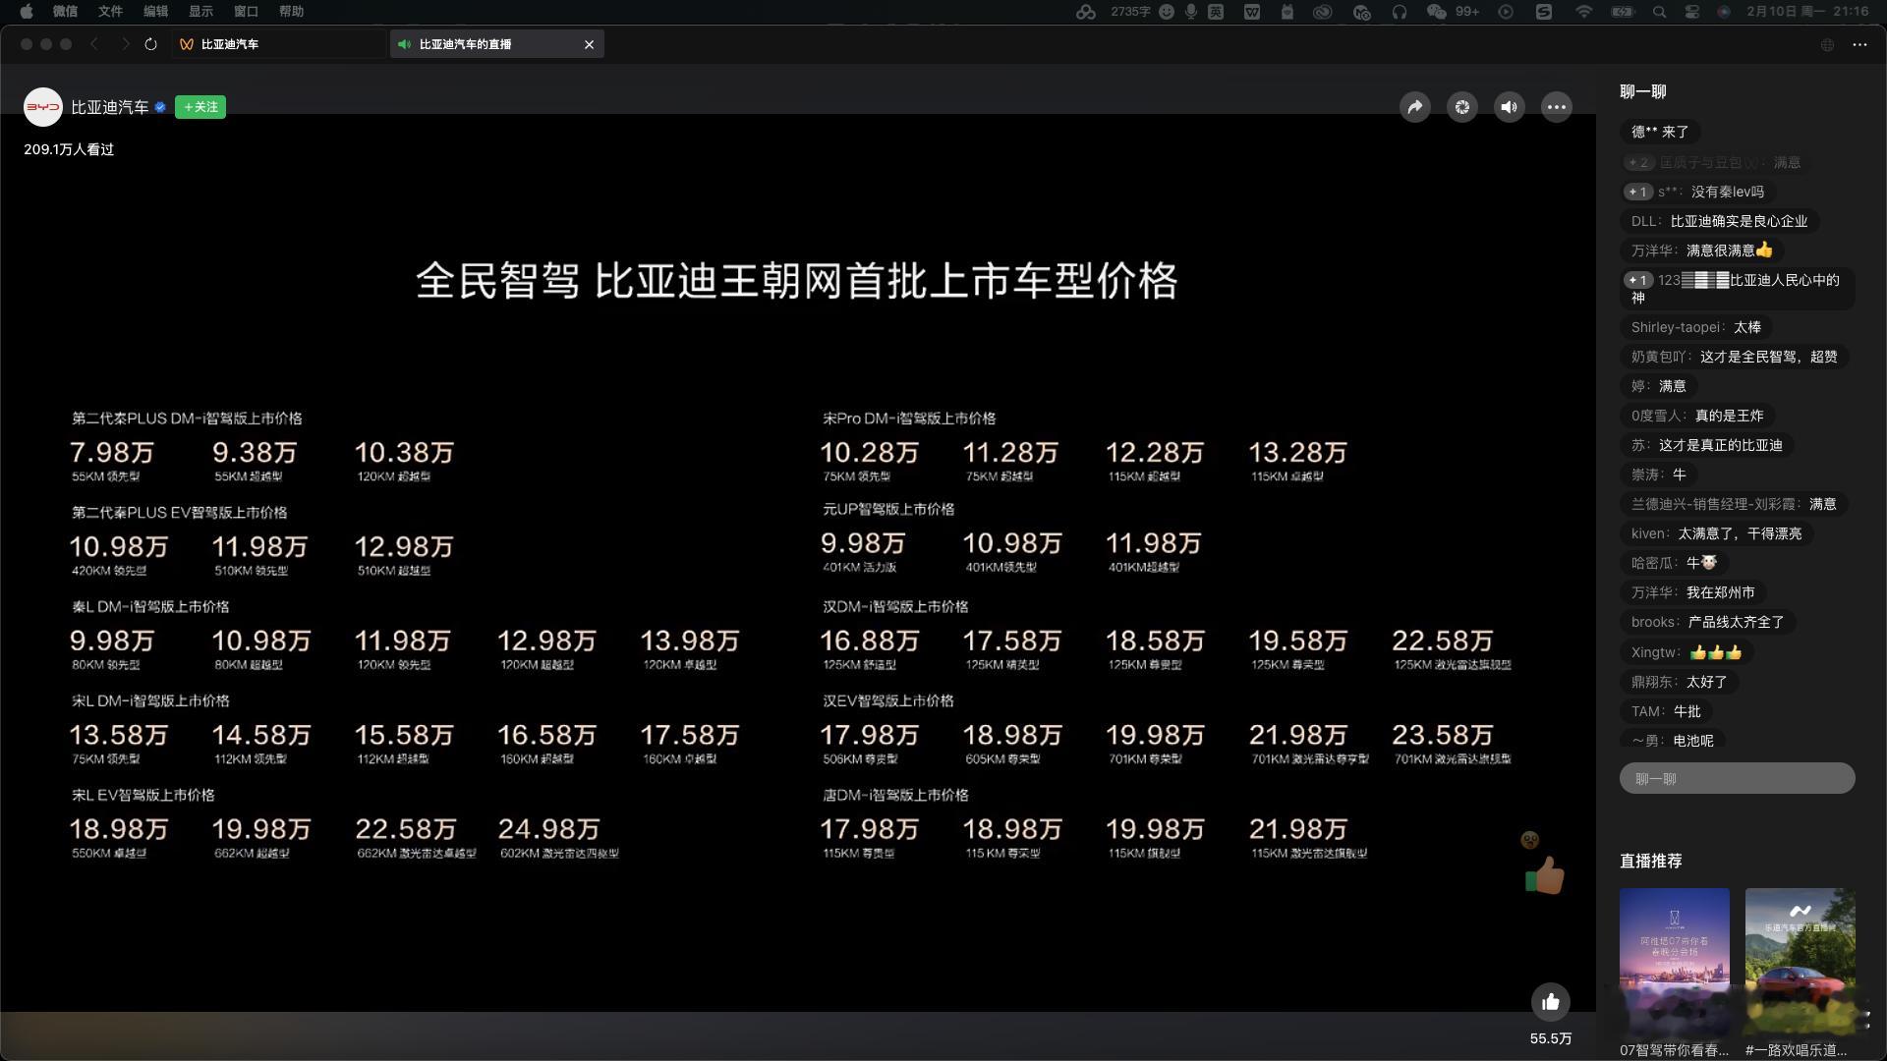Viewport: 1887px width, 1061px height.
Task: Click the 直播推荐 section heading
Action: point(1651,861)
